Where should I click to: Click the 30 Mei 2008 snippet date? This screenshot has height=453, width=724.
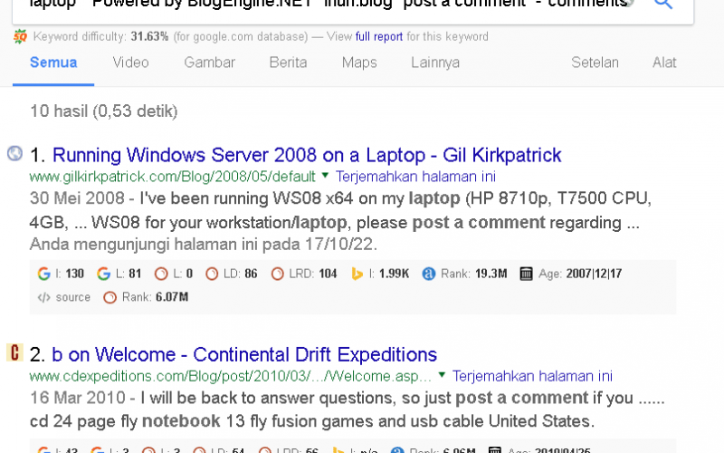[x=77, y=198]
